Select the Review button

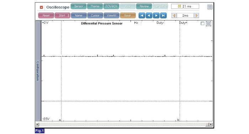(144, 6)
